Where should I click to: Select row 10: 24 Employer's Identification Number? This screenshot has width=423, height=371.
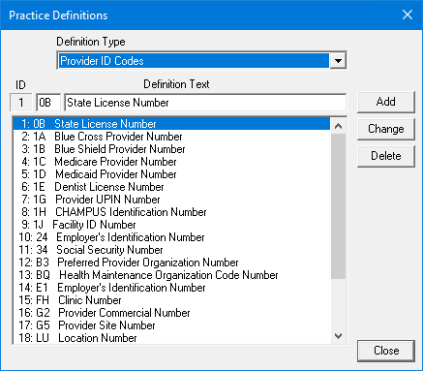tap(171, 237)
